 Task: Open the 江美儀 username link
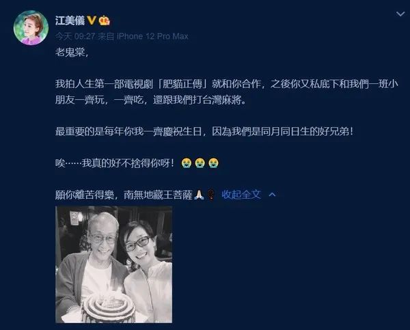(x=70, y=20)
